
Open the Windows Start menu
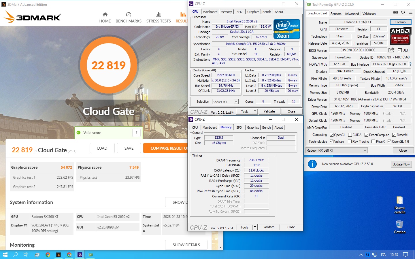(x=5, y=255)
